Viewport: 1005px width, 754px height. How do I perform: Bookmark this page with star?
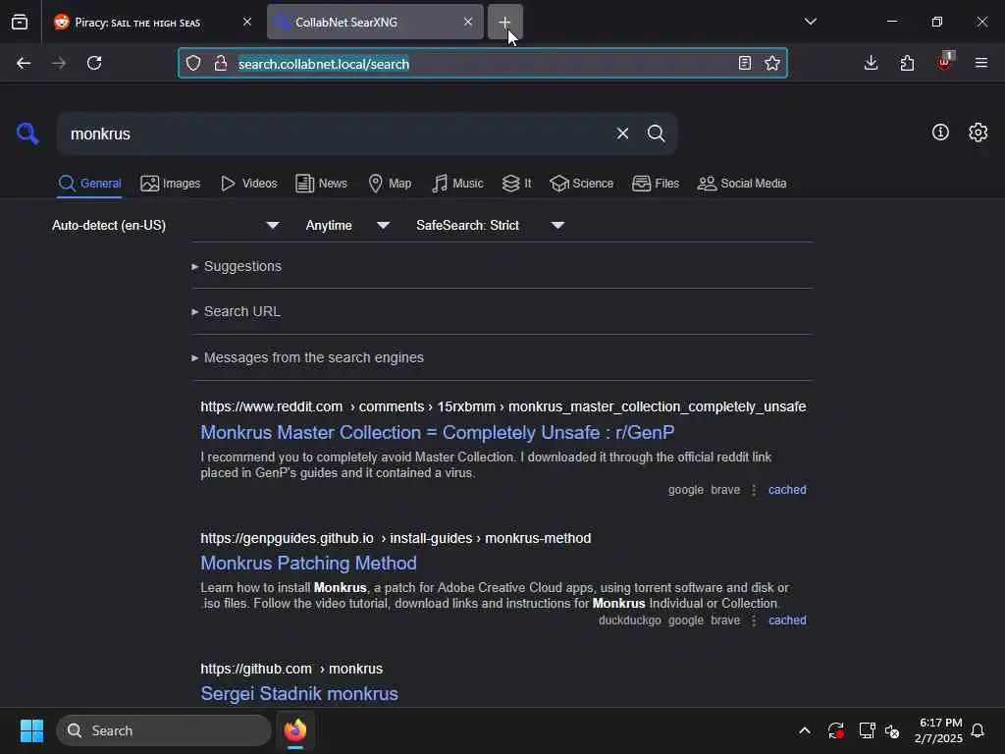(772, 63)
